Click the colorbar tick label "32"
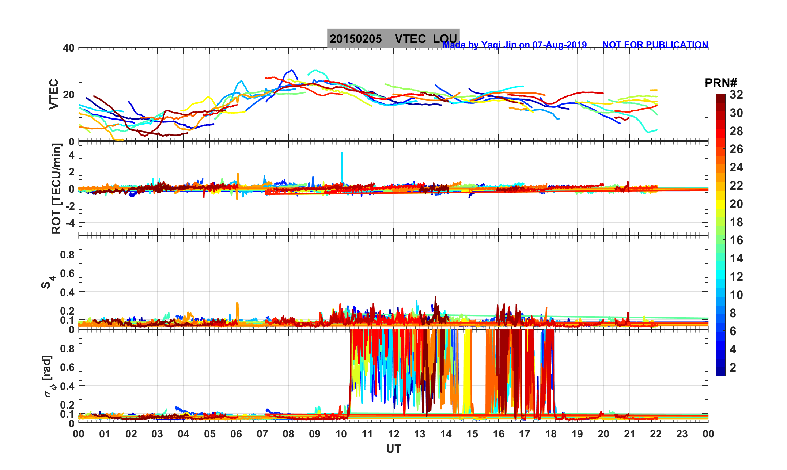 (736, 95)
